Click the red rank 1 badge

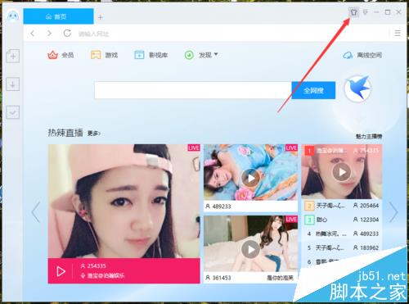pyautogui.click(x=309, y=151)
